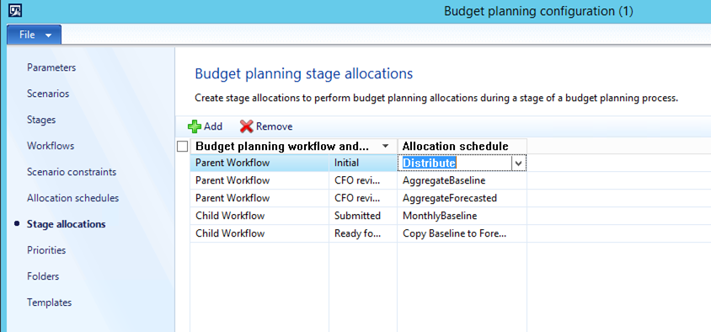Screen dimensions: 711x332
Task: Toggle the select-all rows checkbox
Action: pyautogui.click(x=182, y=147)
